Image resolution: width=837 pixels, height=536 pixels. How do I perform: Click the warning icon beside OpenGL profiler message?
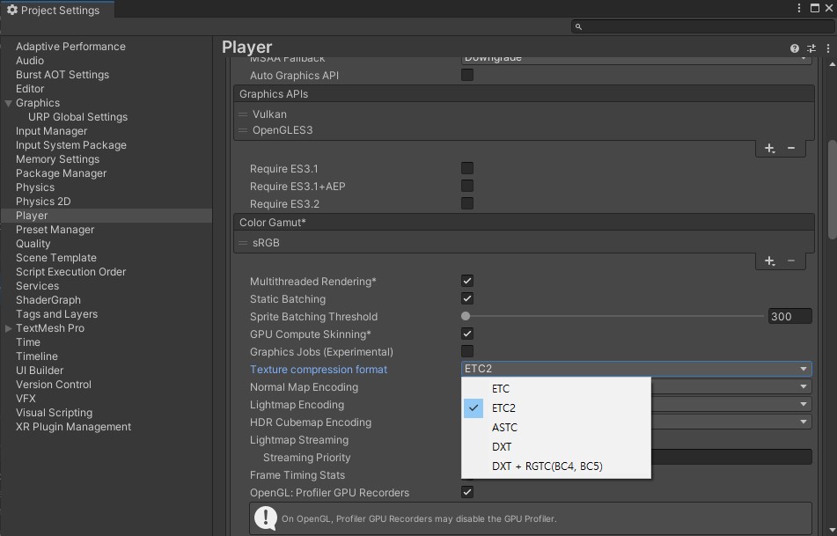(265, 518)
